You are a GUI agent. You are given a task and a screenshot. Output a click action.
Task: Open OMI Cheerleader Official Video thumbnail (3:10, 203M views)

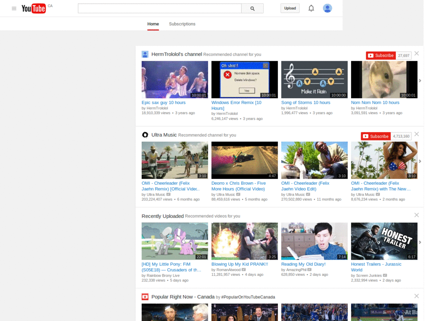[x=175, y=160]
